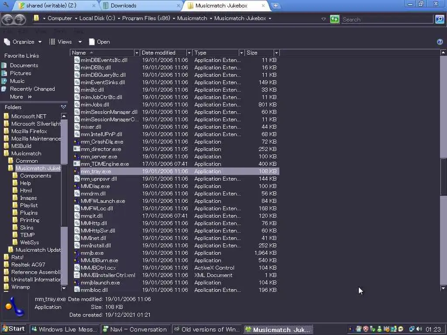447x335 pixels.
Task: Click the Views button icon
Action: 52,42
